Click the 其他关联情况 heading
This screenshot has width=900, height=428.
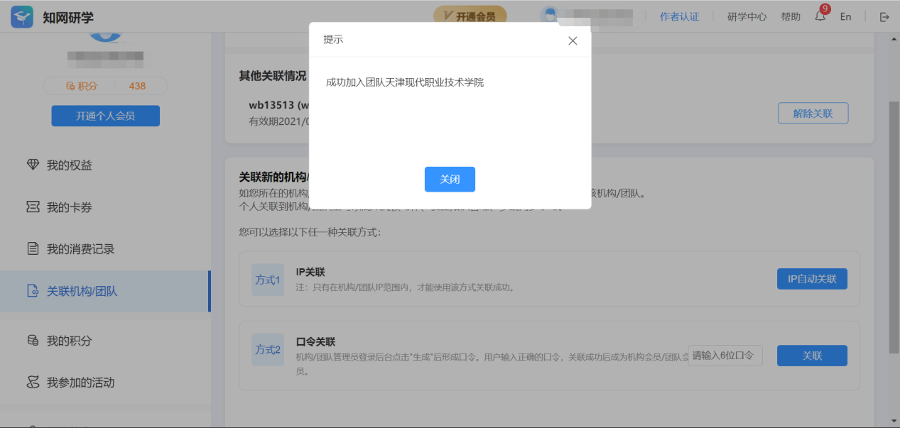click(x=273, y=76)
